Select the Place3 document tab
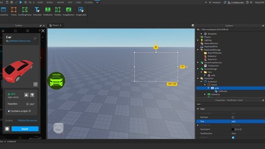Image resolution: width=265 pixels, height=149 pixels. pyautogui.click(x=55, y=25)
